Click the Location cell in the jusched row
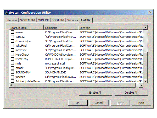The image size is (157, 118). coord(111,77)
